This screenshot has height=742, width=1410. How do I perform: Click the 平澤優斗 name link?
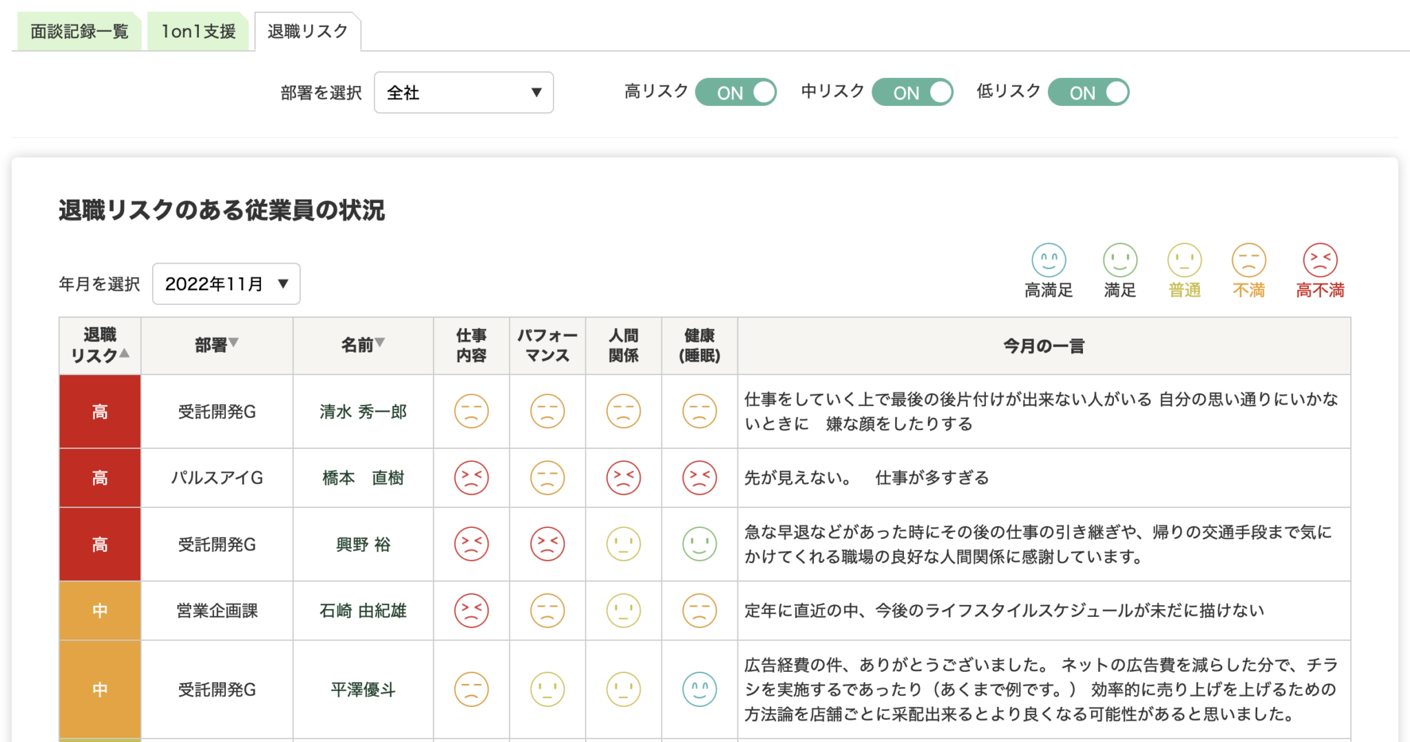tap(363, 689)
